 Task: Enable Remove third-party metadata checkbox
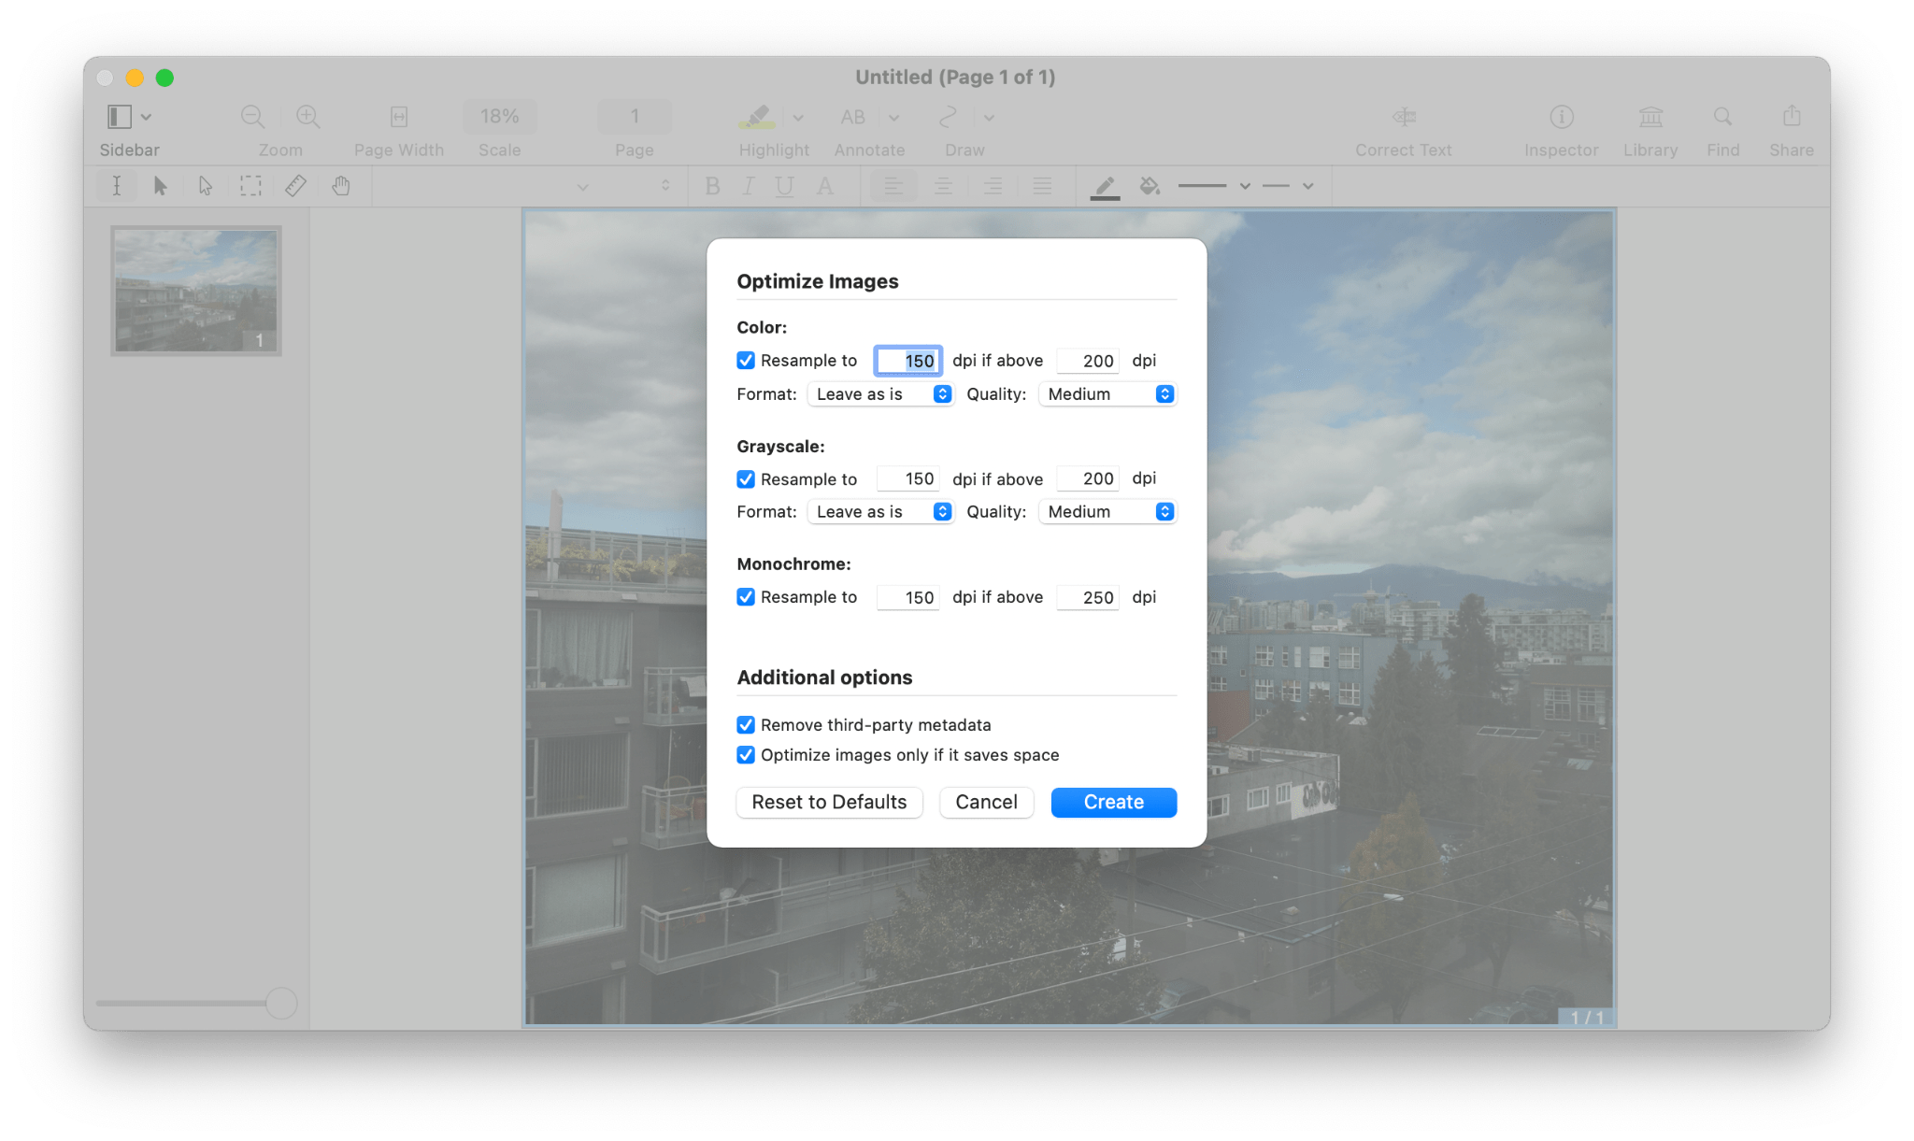point(745,724)
